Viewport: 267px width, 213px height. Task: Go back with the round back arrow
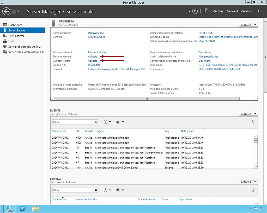click(x=6, y=11)
